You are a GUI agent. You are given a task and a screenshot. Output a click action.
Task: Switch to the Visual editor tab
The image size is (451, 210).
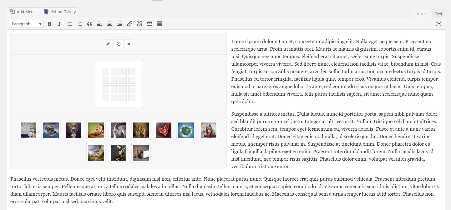[422, 14]
